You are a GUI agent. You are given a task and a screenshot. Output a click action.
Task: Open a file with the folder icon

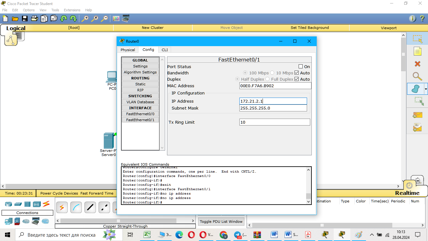point(15,19)
